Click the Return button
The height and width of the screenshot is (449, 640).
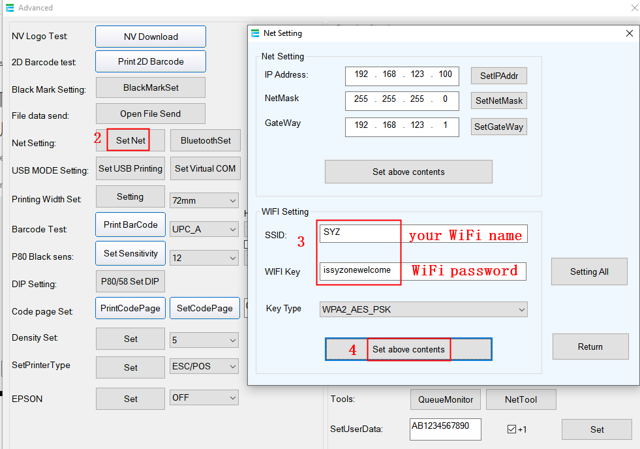590,347
